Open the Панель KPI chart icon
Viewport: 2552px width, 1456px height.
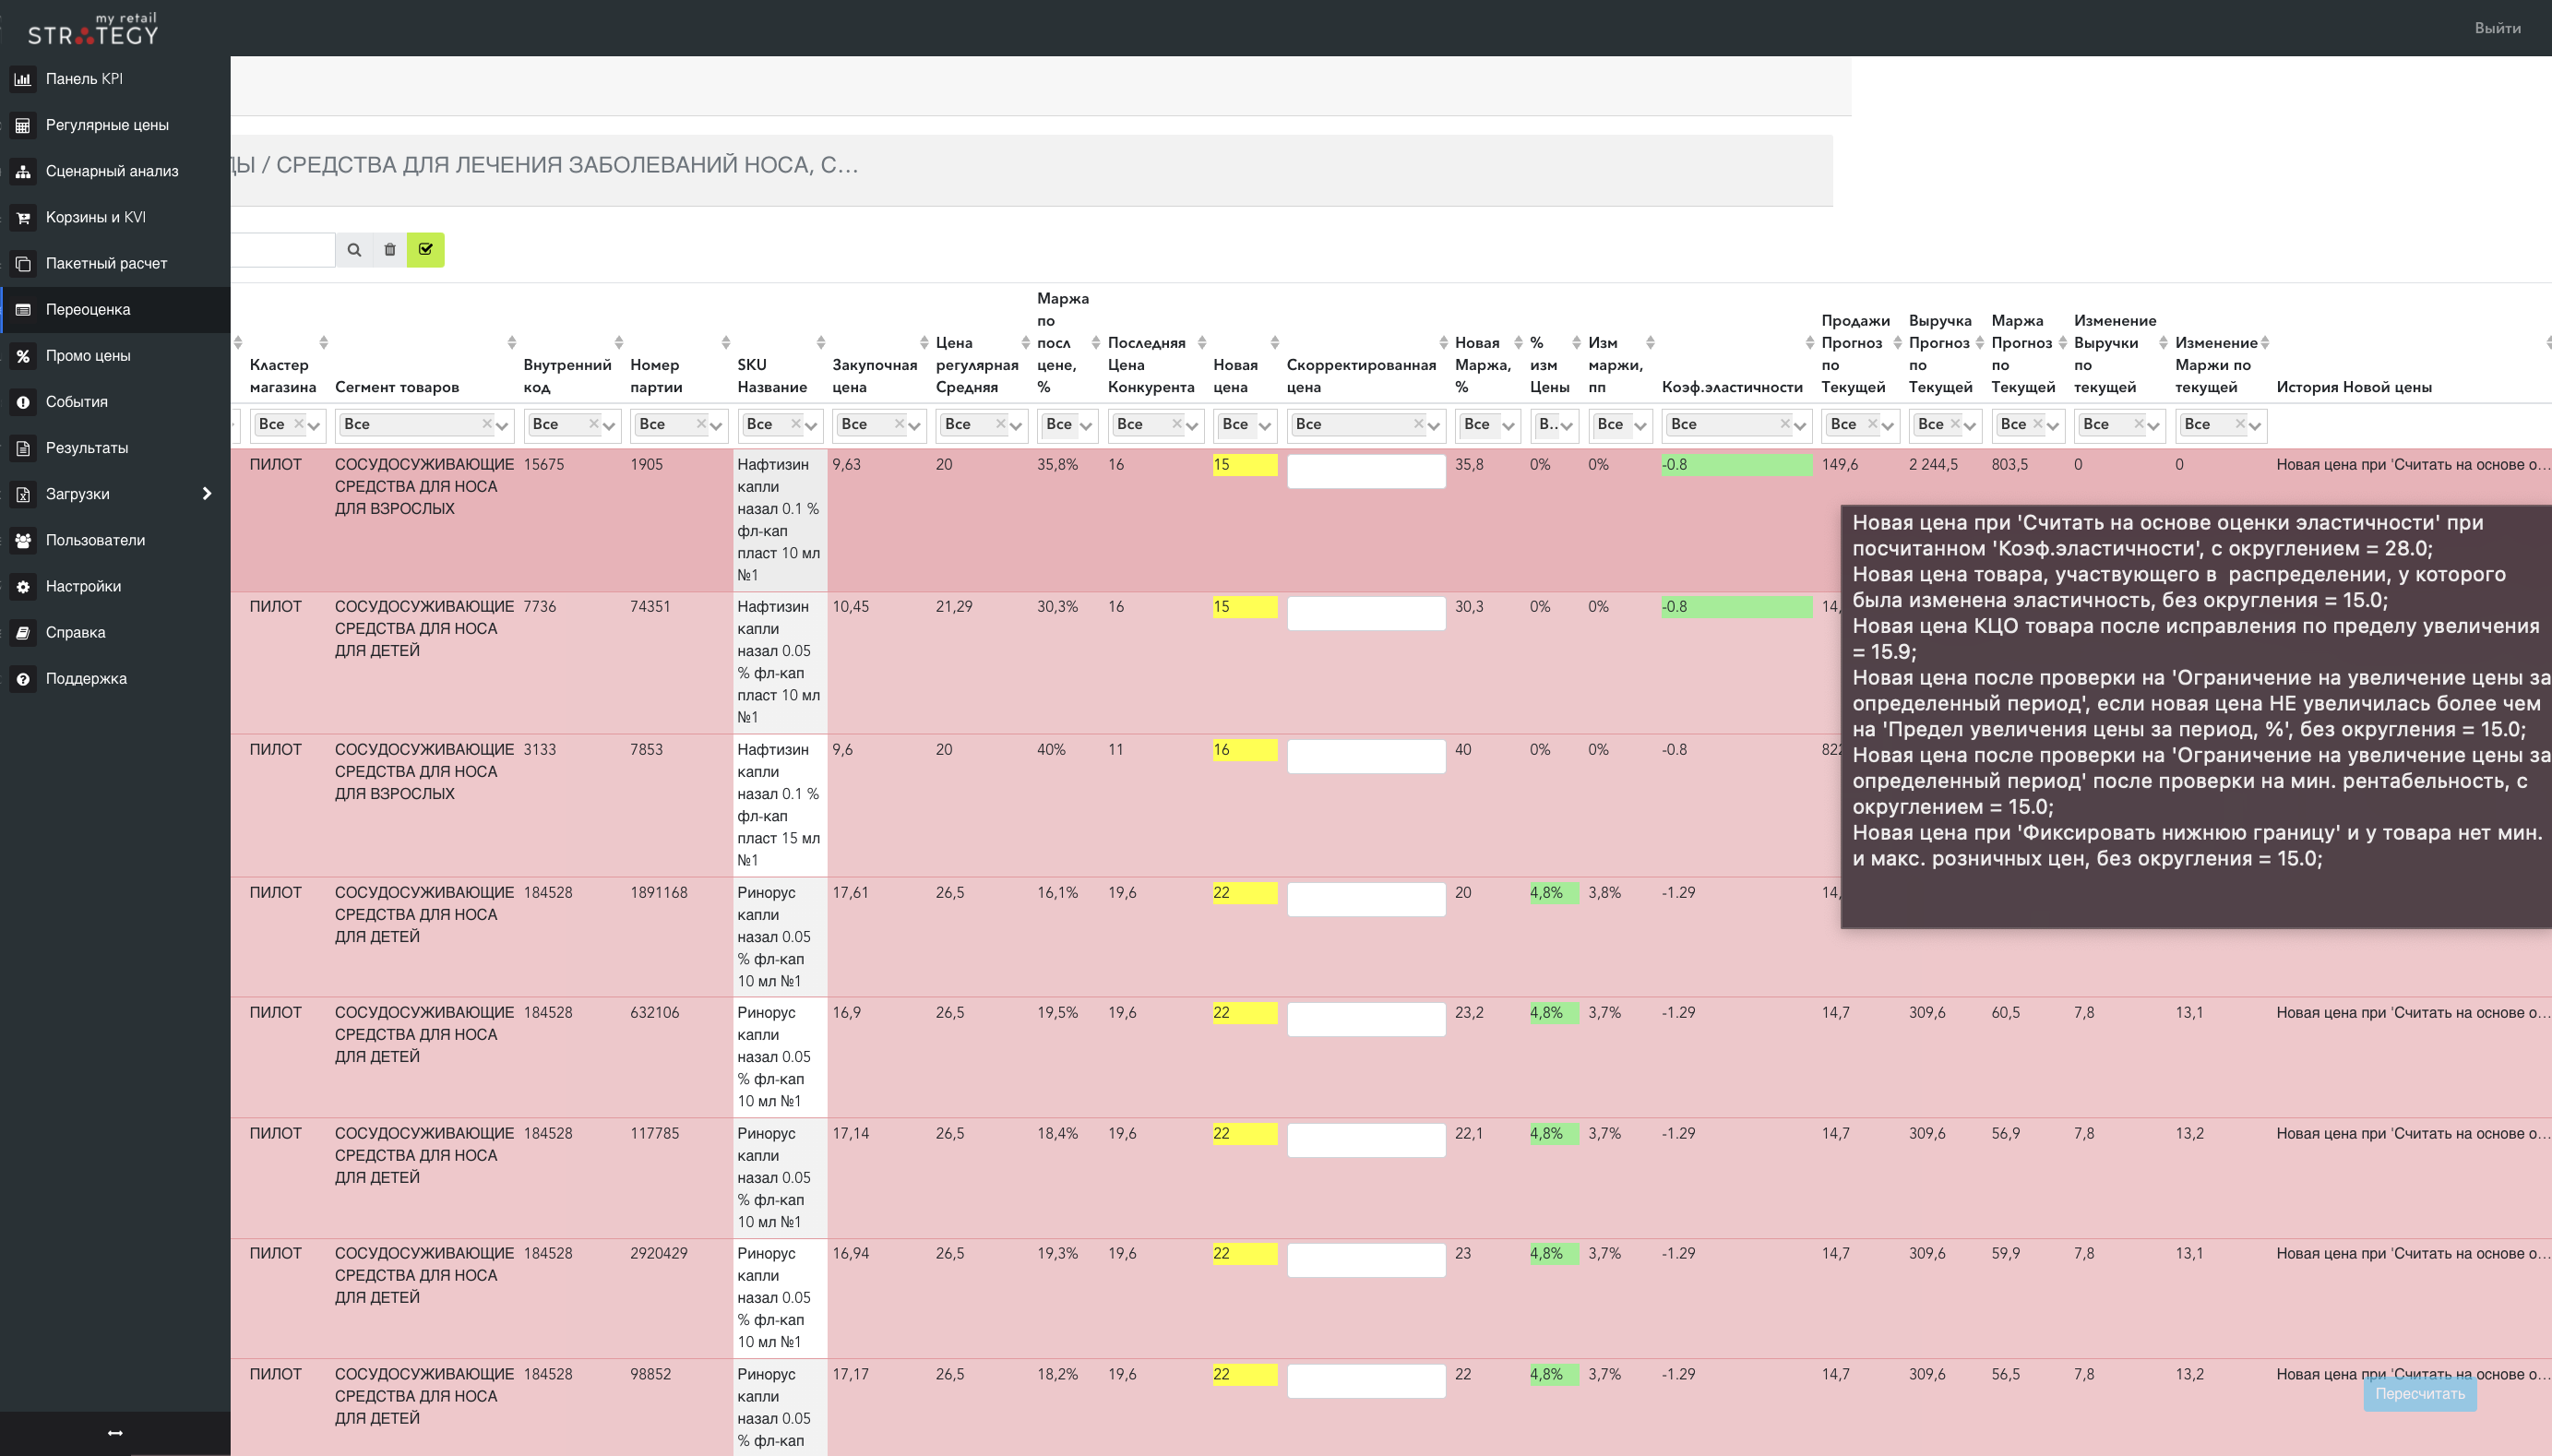22,79
